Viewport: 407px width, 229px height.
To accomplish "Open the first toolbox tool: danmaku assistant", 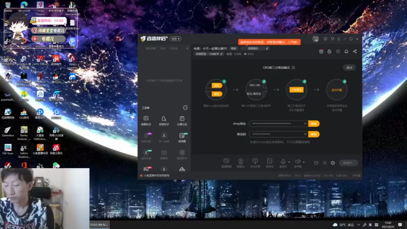I will [146, 121].
